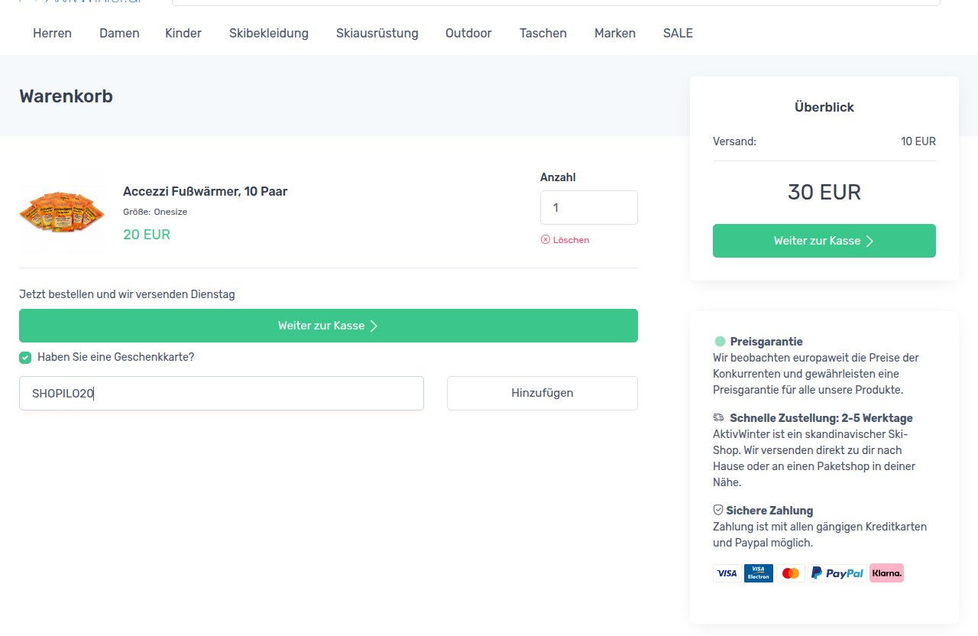
Task: Click the green 20 EUR item price
Action: [147, 235]
